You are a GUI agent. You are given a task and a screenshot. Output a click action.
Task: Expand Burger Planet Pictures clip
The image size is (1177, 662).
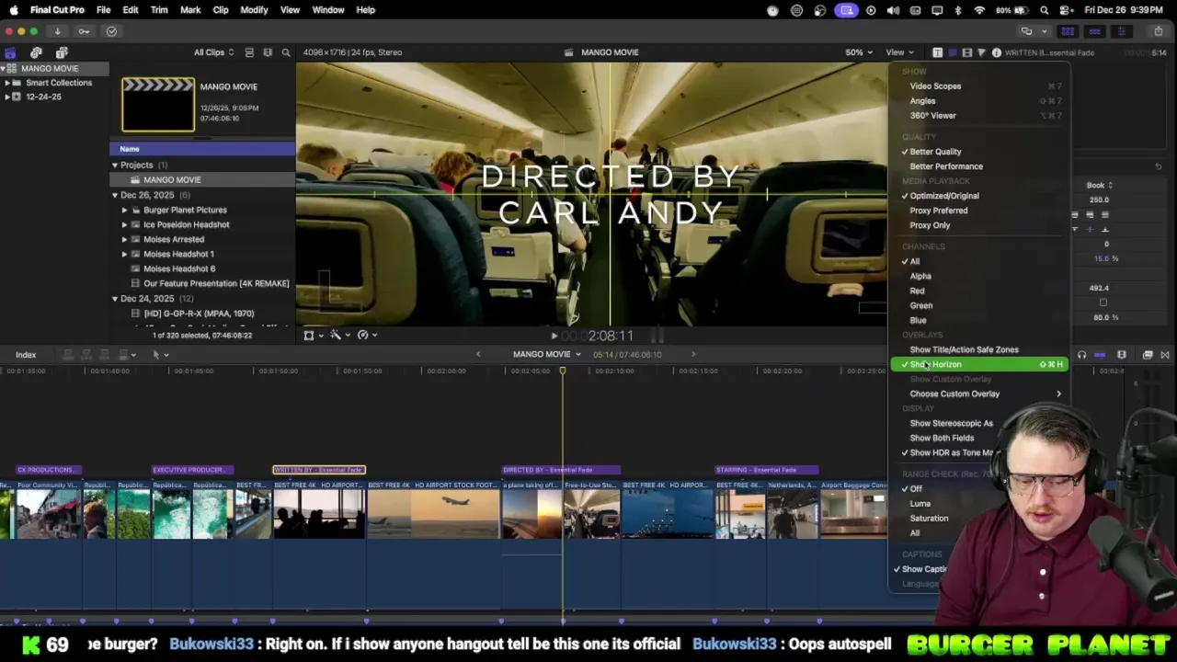(x=125, y=210)
